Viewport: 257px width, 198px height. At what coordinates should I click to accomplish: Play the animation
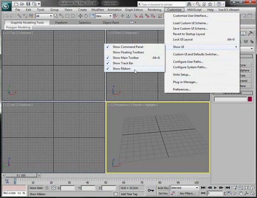[x=215, y=188]
